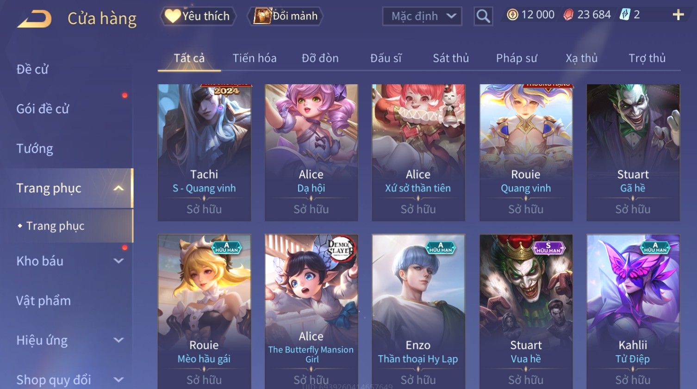Select the Sát thủ category tab
Screen dimensions: 697x389
tap(451, 58)
